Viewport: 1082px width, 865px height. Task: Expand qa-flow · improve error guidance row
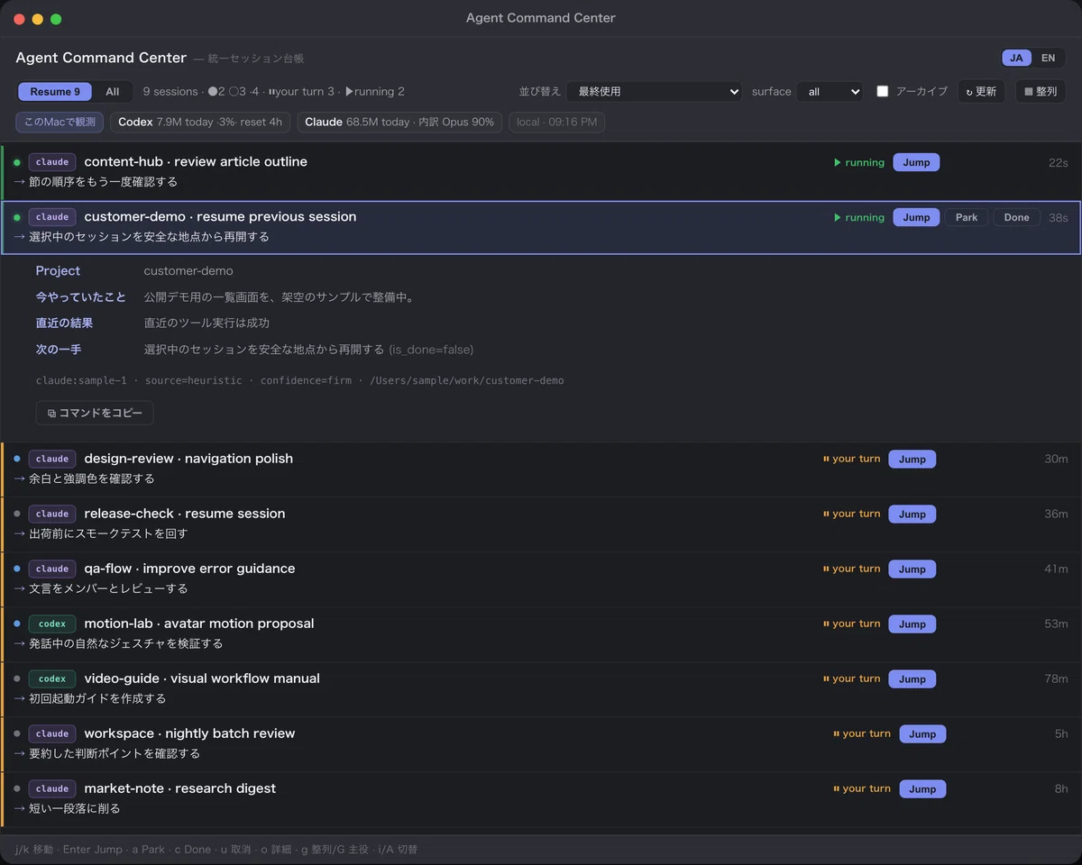pos(541,578)
